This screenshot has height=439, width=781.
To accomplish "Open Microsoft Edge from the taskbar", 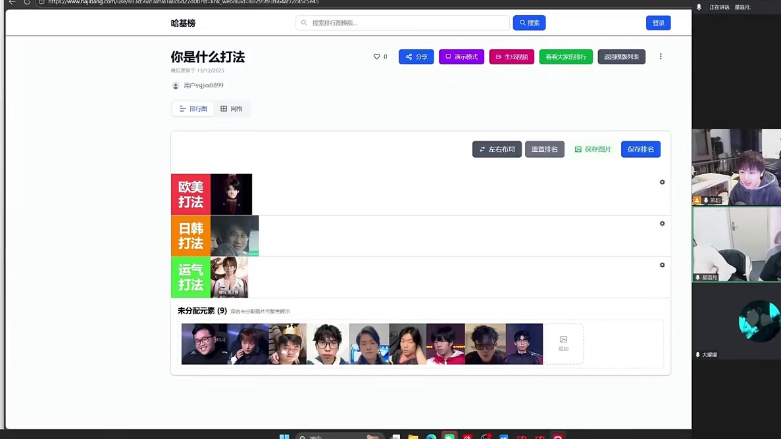I will pyautogui.click(x=431, y=436).
